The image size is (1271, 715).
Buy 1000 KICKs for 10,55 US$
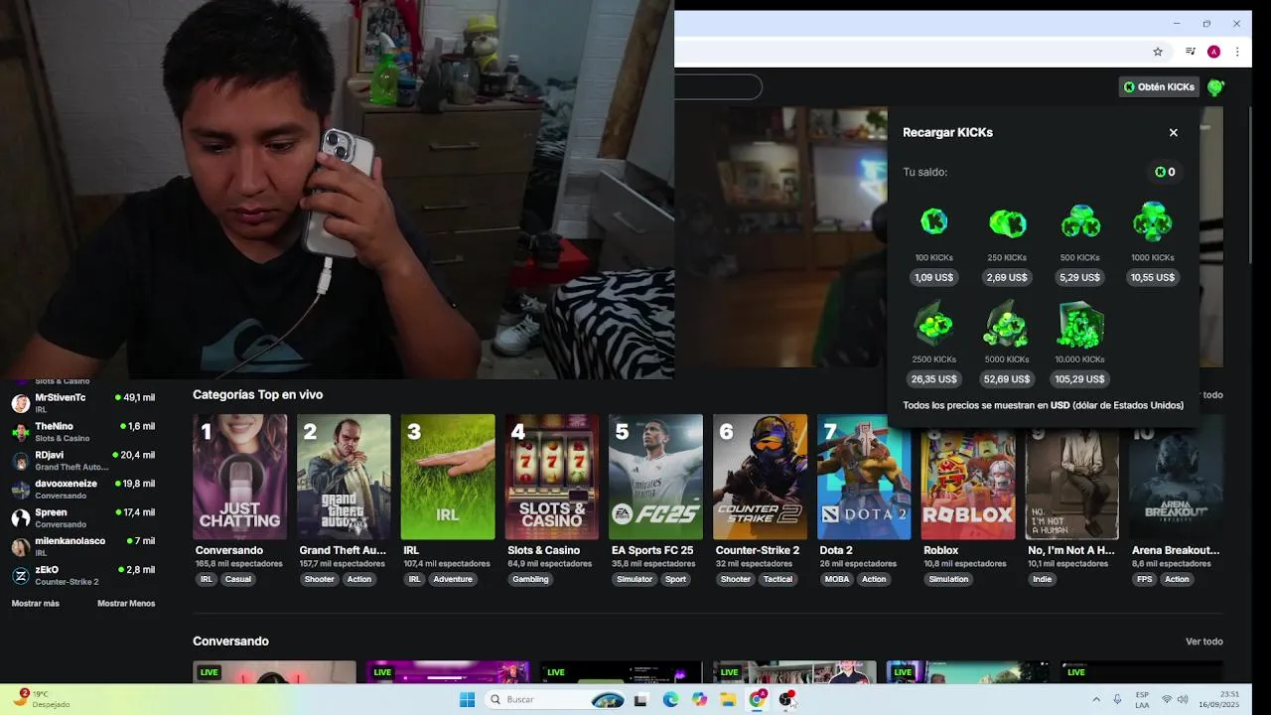coord(1152,278)
